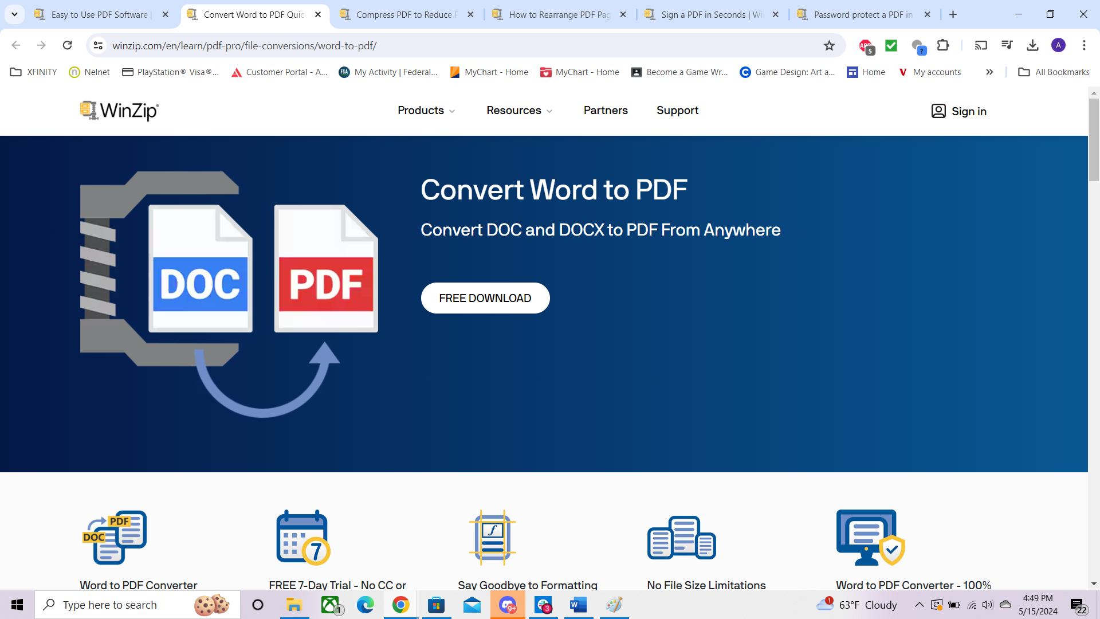This screenshot has width=1100, height=619.
Task: Click the volume speaker tray icon
Action: [x=988, y=605]
